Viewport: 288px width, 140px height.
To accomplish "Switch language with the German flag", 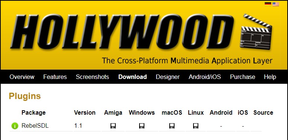I will coord(268,4).
